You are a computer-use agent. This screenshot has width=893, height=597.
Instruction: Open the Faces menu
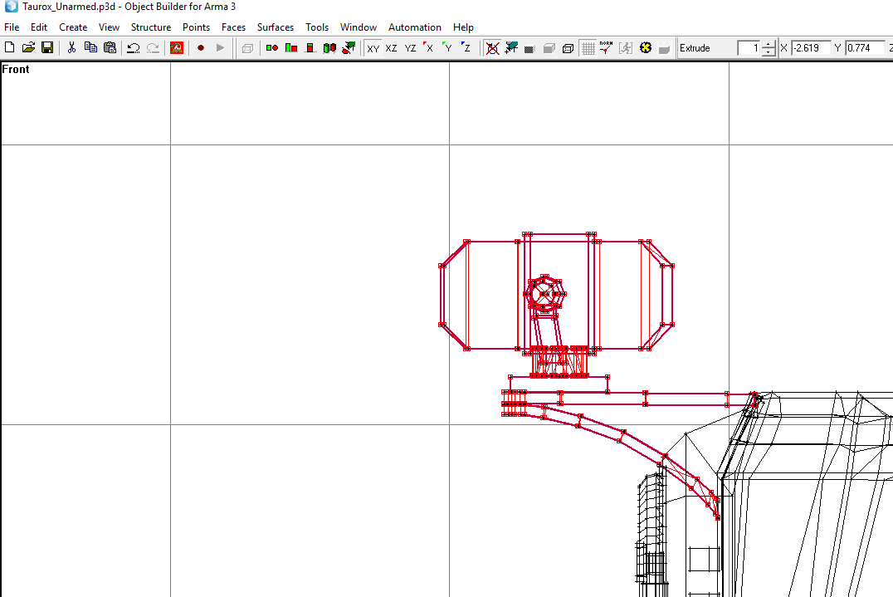pos(233,27)
